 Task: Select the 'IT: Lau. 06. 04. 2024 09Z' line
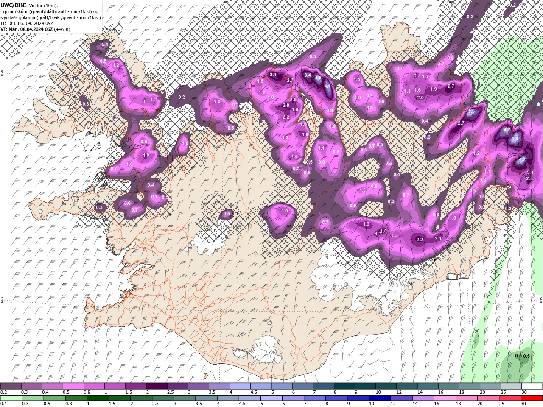click(x=27, y=23)
